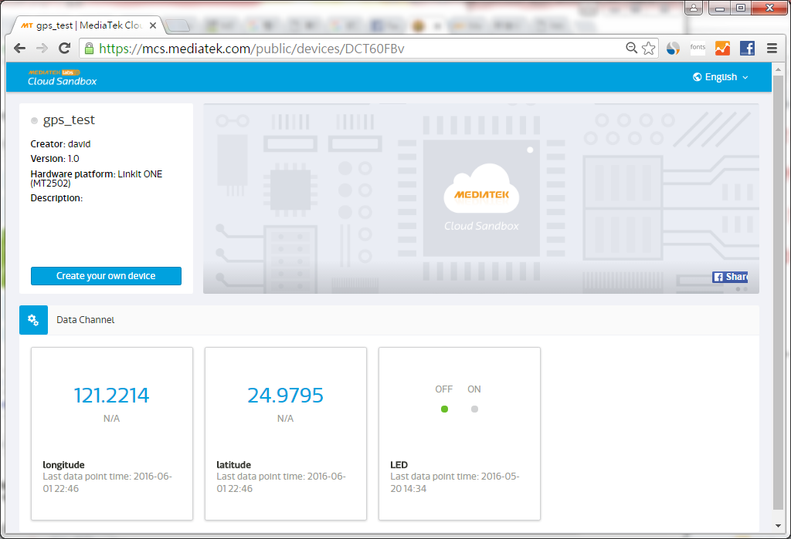The width and height of the screenshot is (791, 539).
Task: Click the Data Channel gears icon
Action: pos(33,320)
